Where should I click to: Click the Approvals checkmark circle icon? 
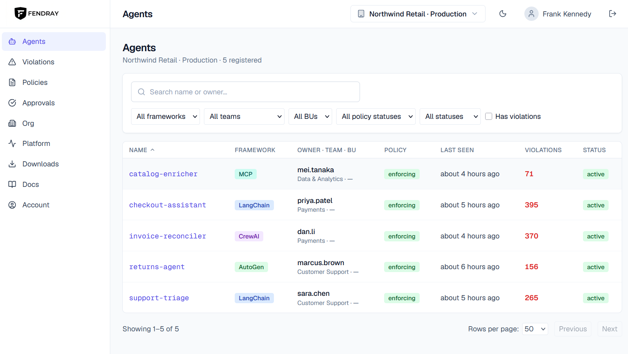coord(12,103)
